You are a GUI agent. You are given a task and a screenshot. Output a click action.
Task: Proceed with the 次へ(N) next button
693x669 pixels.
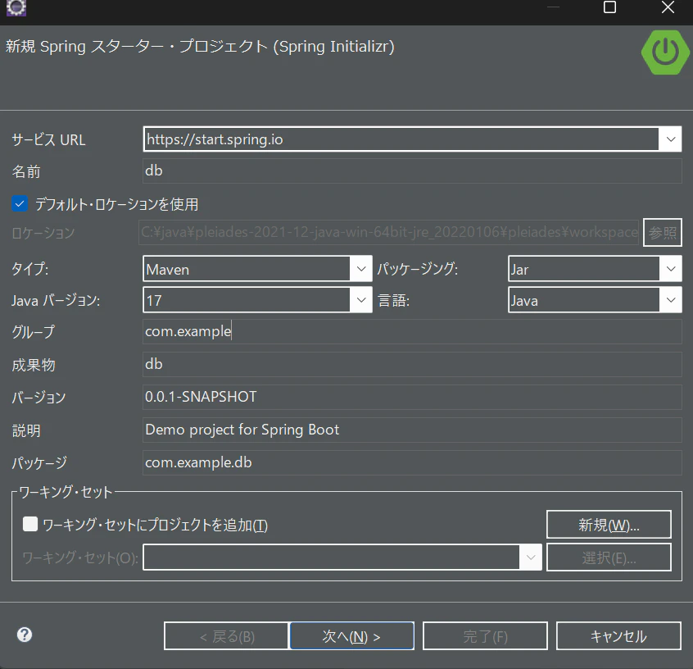351,636
